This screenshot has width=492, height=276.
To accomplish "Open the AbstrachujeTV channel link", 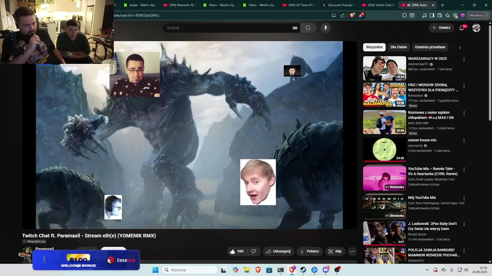I will (x=418, y=64).
